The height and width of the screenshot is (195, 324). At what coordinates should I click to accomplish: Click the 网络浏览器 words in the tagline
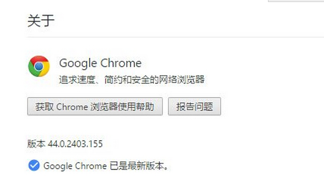click(182, 80)
